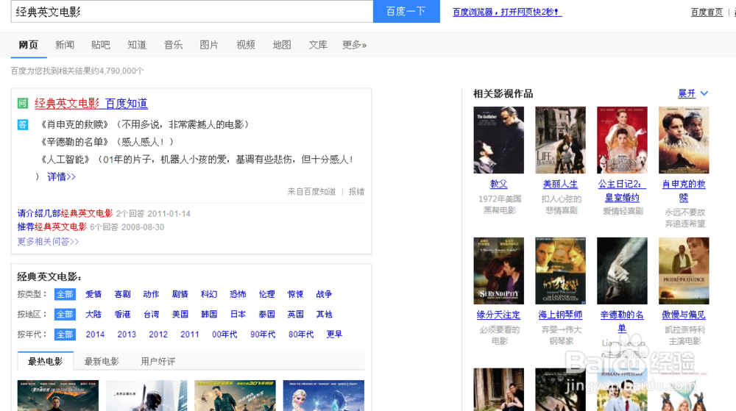The width and height of the screenshot is (736, 411).
Task: Click the blue 答 answer icon
Action: click(23, 125)
